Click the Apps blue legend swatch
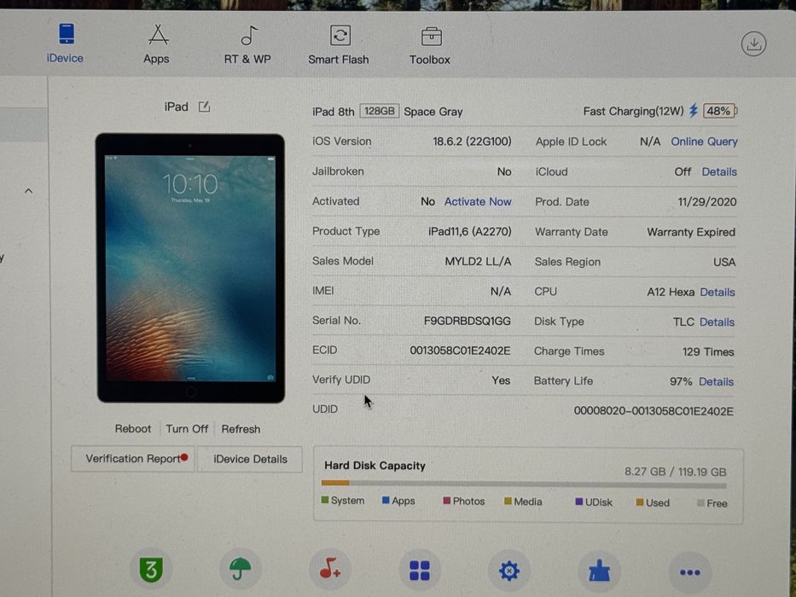 [x=386, y=501]
